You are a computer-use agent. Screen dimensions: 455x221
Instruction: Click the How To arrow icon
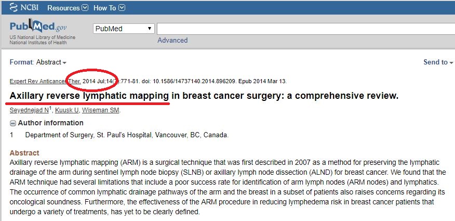point(122,8)
